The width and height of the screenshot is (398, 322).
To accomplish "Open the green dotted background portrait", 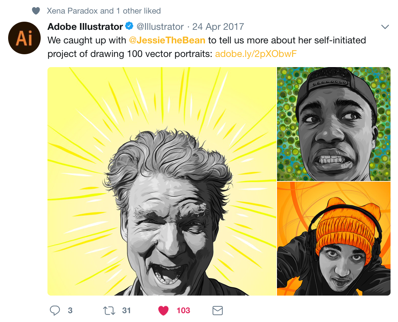I will (334, 124).
